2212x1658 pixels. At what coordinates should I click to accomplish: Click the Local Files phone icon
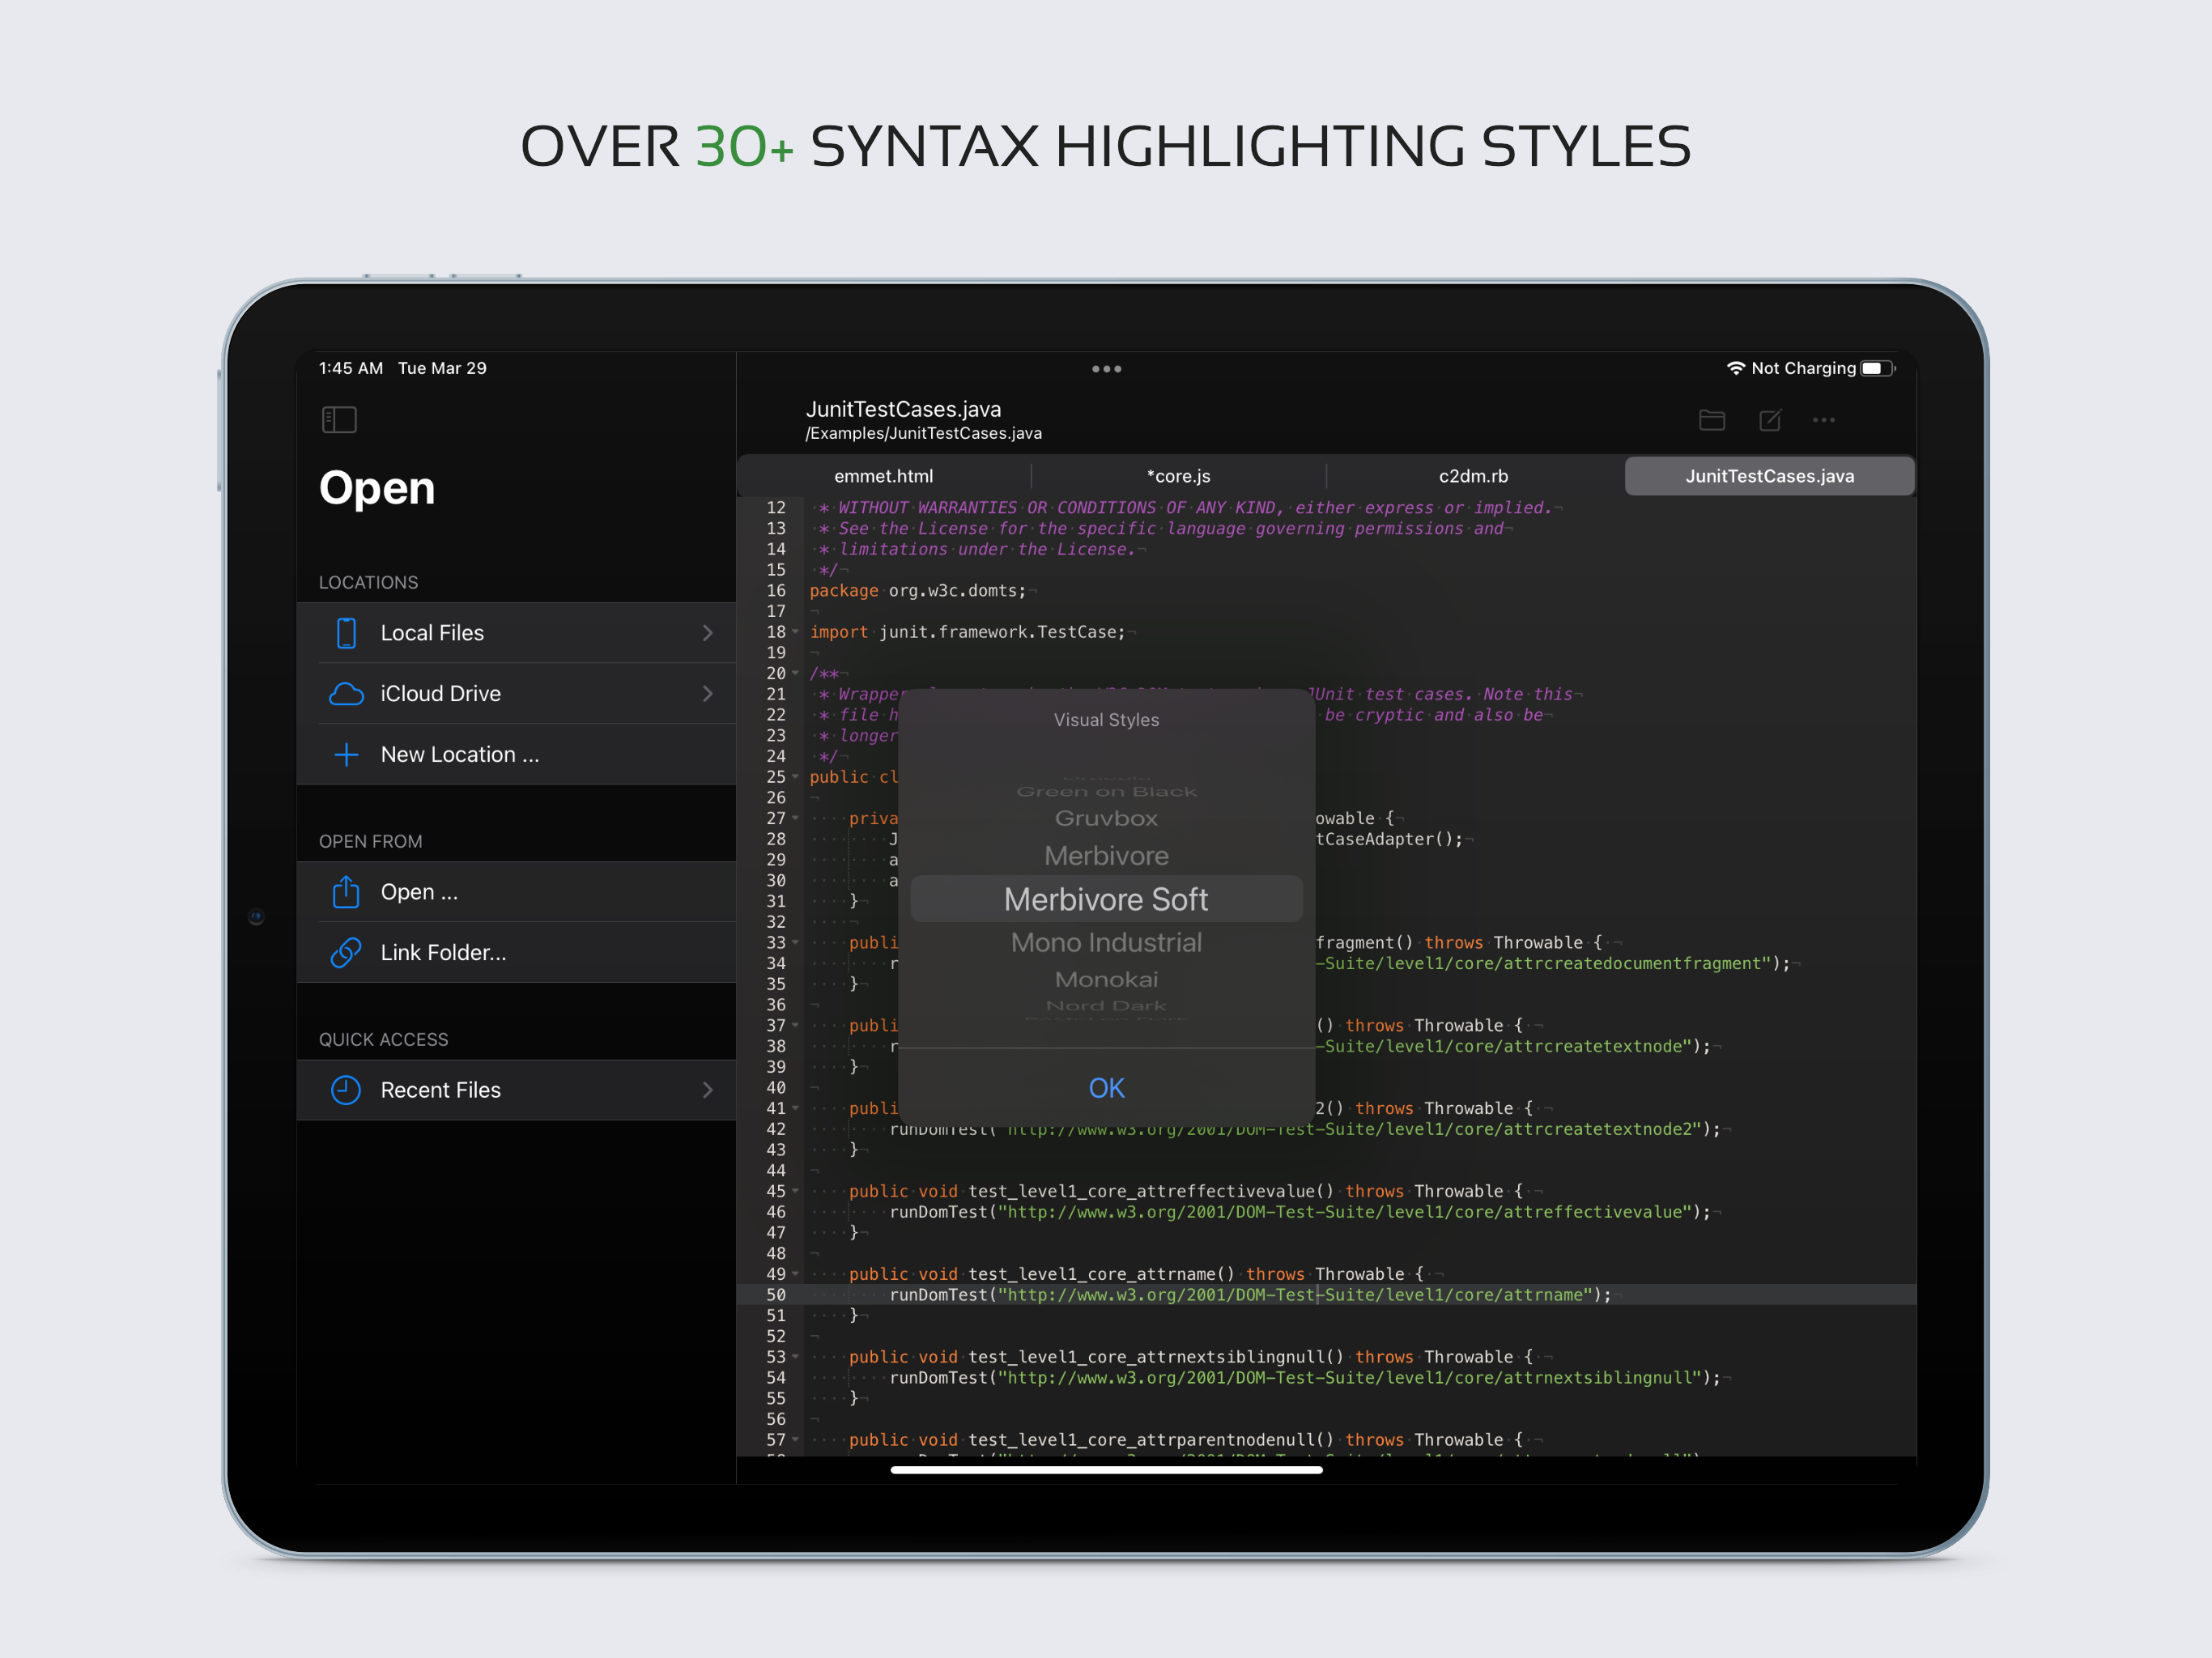[x=346, y=633]
